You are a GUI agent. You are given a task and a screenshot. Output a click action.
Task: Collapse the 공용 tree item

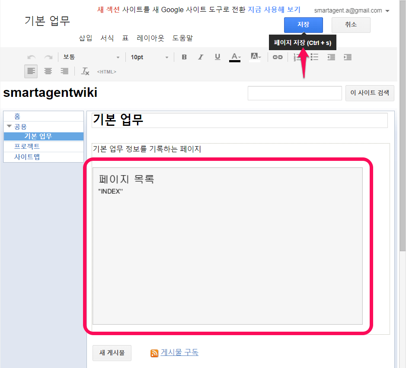click(x=9, y=126)
